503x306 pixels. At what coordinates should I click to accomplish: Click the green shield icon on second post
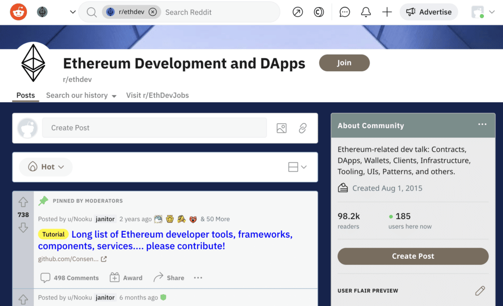click(163, 297)
